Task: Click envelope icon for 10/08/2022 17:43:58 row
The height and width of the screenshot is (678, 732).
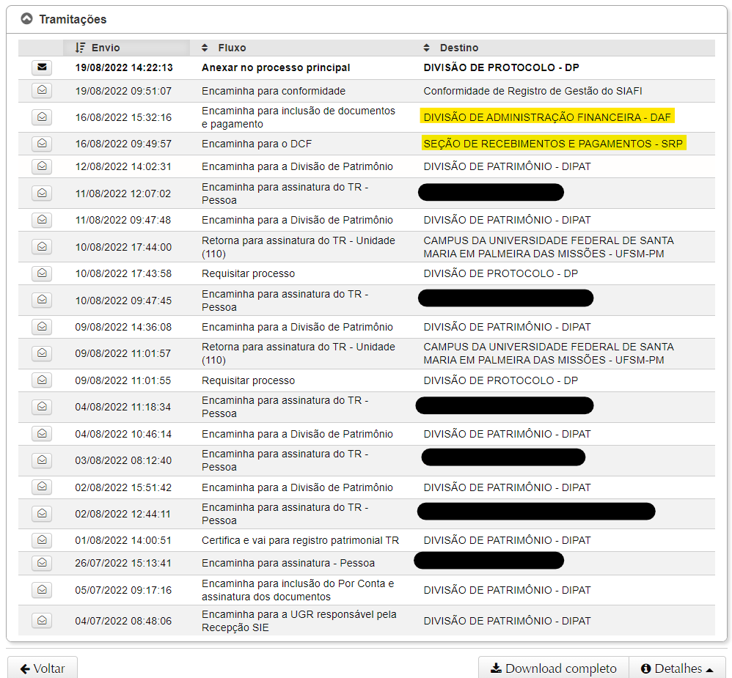Action: pyautogui.click(x=42, y=273)
